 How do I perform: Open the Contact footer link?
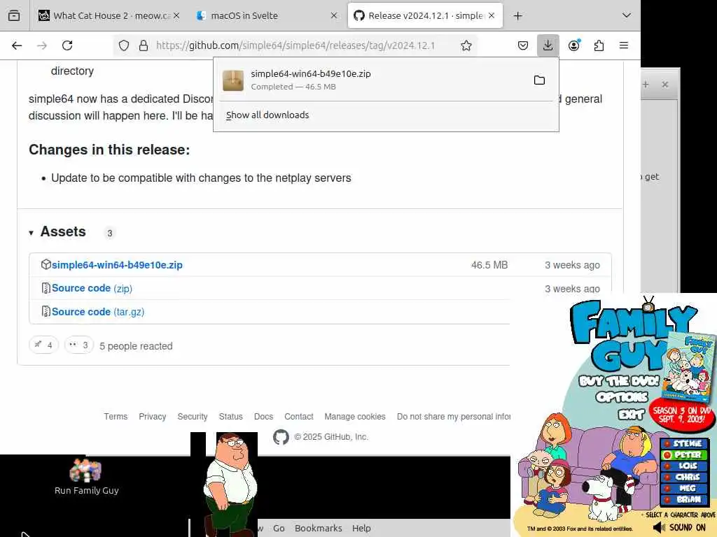298,417
